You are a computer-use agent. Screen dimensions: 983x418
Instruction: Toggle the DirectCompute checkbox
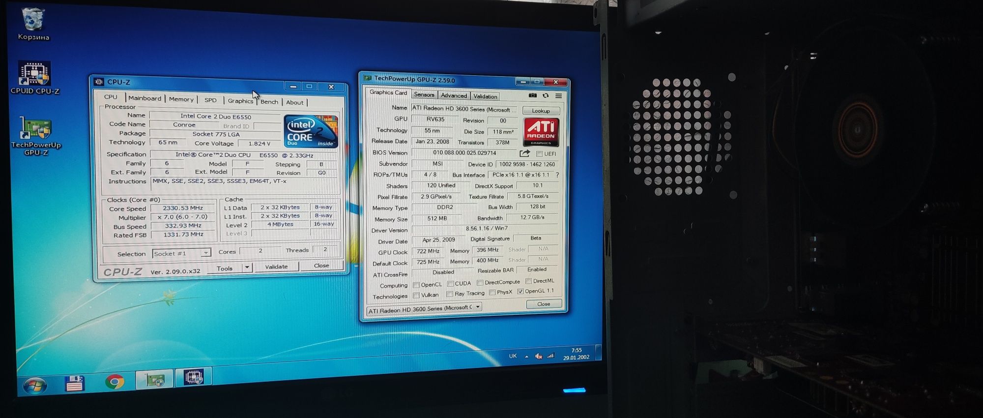[480, 283]
